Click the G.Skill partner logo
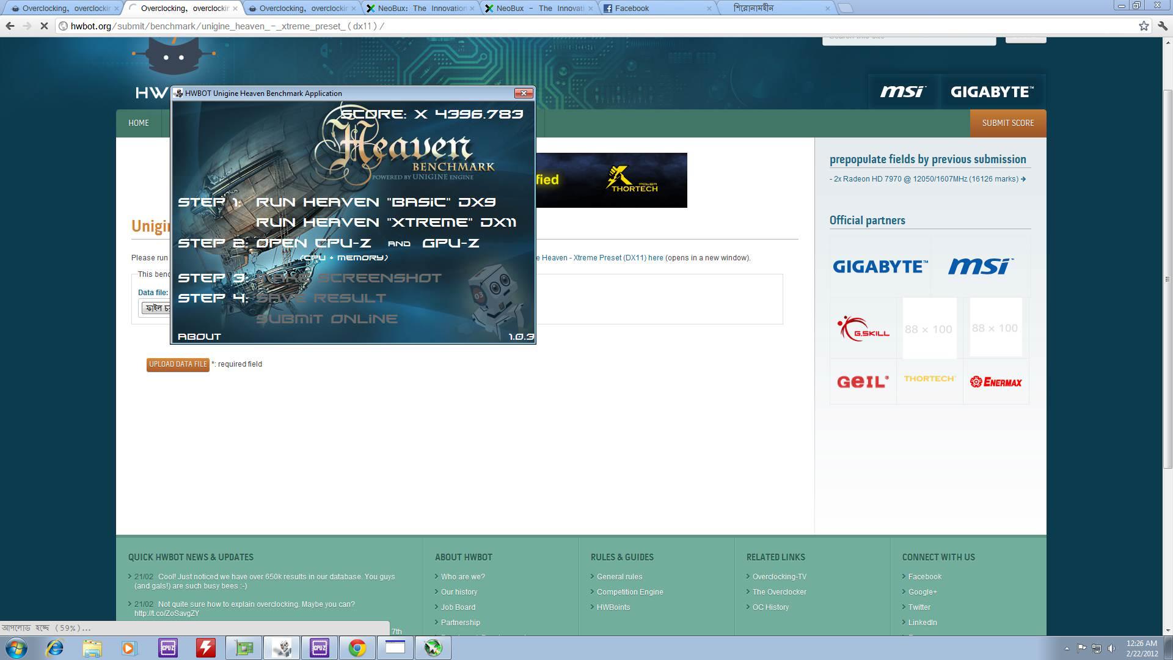 click(x=863, y=328)
